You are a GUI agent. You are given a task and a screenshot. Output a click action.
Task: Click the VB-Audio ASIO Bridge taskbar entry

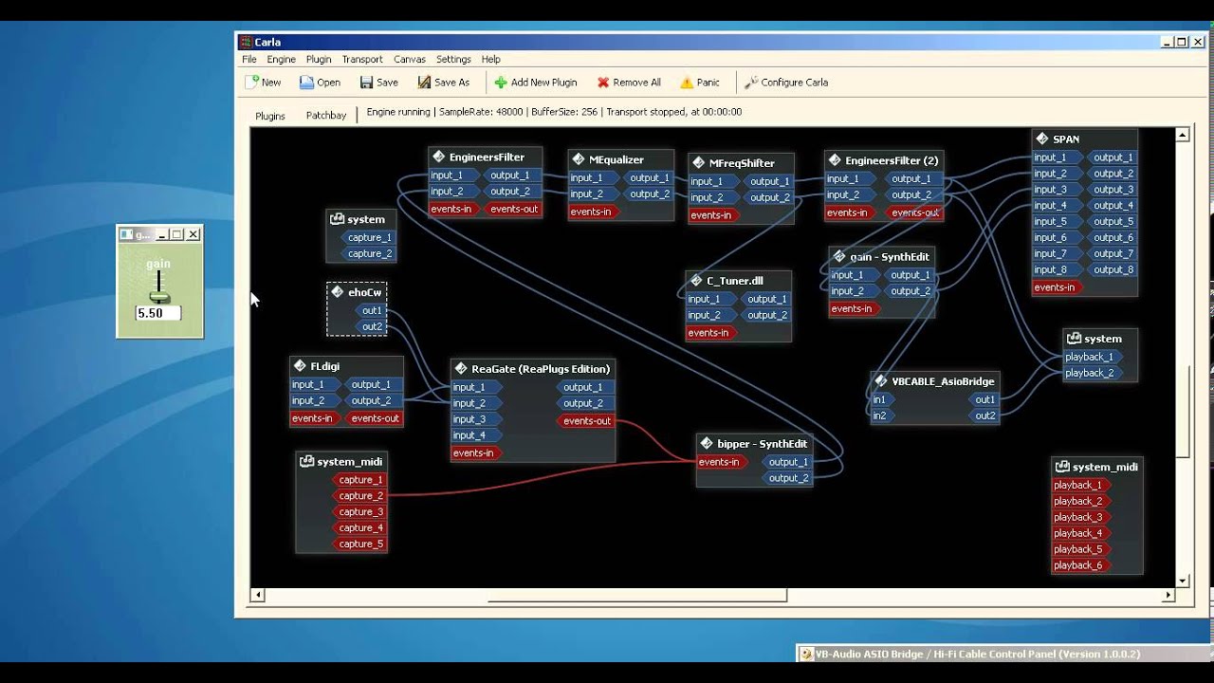pyautogui.click(x=1003, y=655)
